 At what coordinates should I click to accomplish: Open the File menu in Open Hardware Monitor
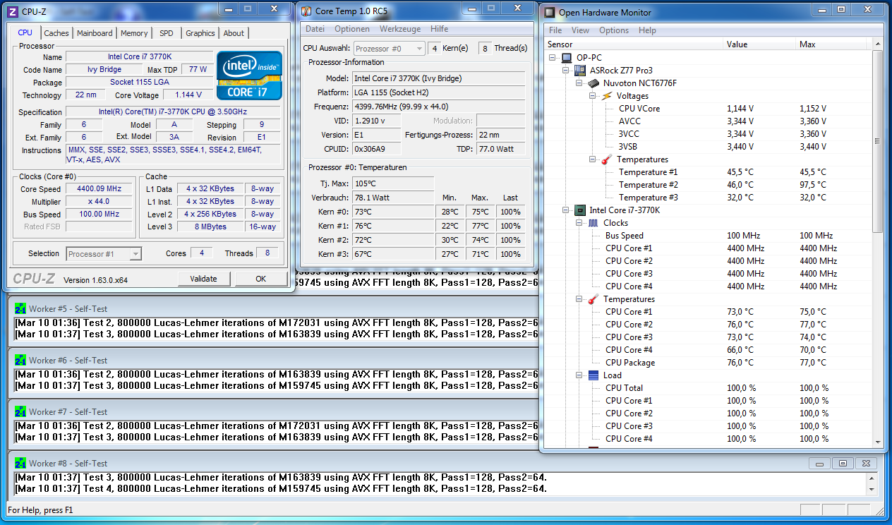[x=555, y=30]
